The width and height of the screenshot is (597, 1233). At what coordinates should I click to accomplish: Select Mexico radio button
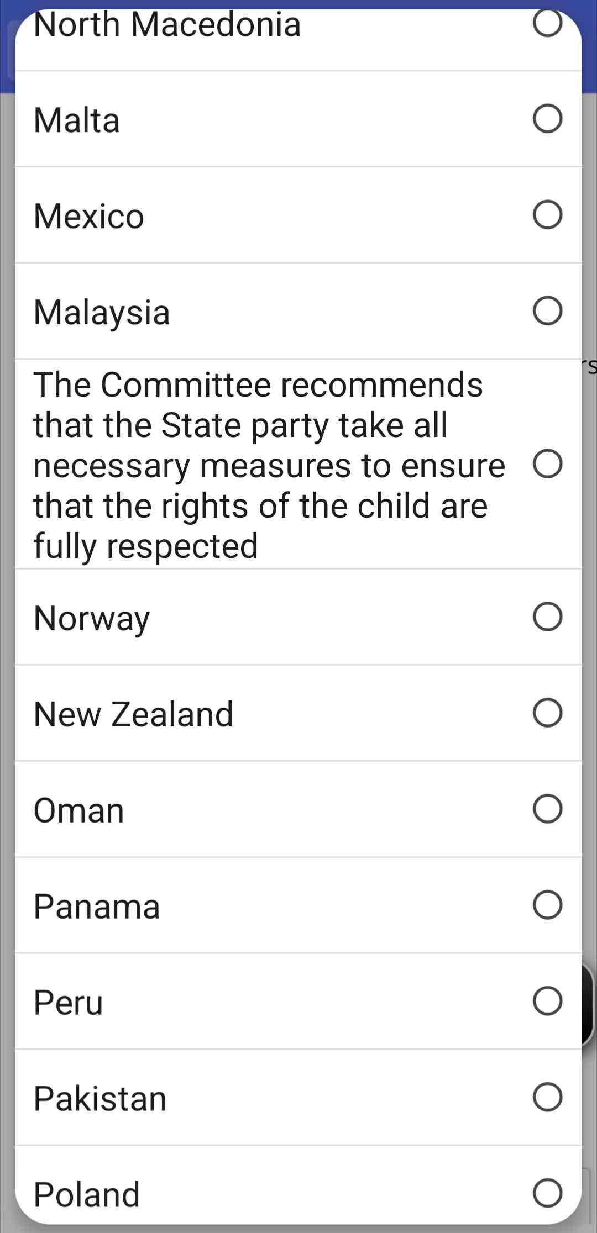click(x=547, y=215)
